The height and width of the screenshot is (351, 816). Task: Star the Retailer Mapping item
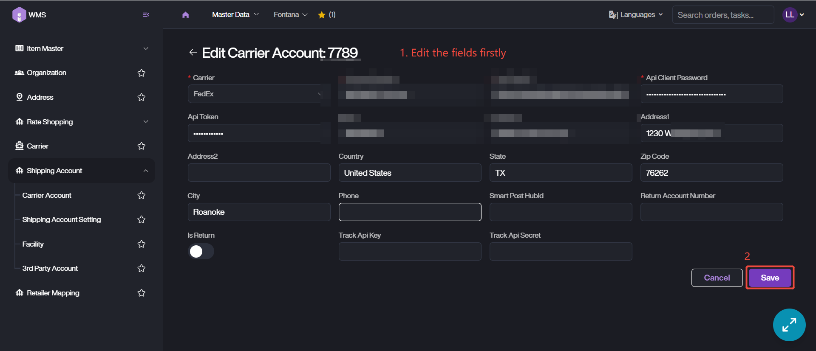coord(142,293)
